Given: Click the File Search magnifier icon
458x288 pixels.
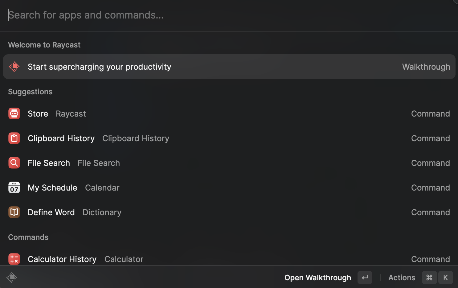Looking at the screenshot, I should pyautogui.click(x=14, y=163).
